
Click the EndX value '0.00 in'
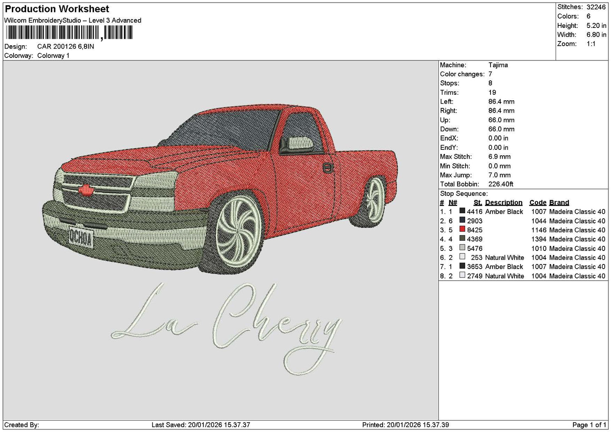pyautogui.click(x=499, y=138)
